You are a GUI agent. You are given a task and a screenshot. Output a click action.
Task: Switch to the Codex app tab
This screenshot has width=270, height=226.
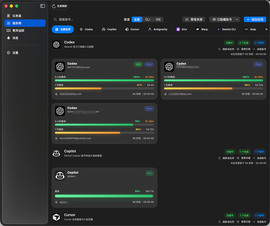click(x=86, y=29)
